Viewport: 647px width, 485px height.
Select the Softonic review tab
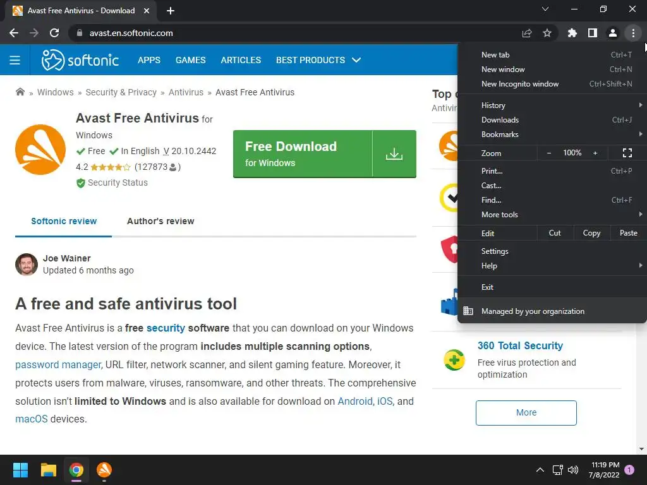coord(64,221)
